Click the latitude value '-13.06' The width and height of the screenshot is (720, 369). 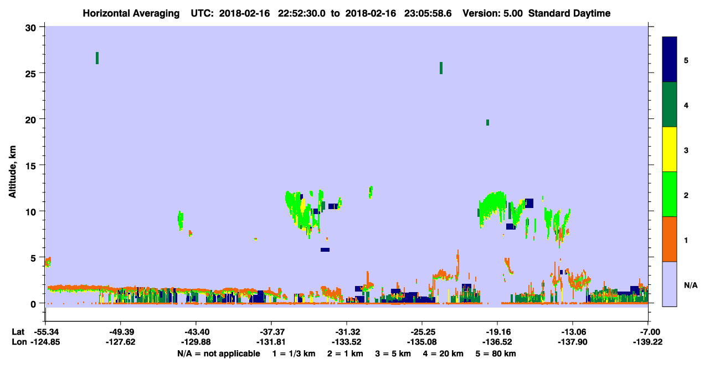pyautogui.click(x=572, y=332)
